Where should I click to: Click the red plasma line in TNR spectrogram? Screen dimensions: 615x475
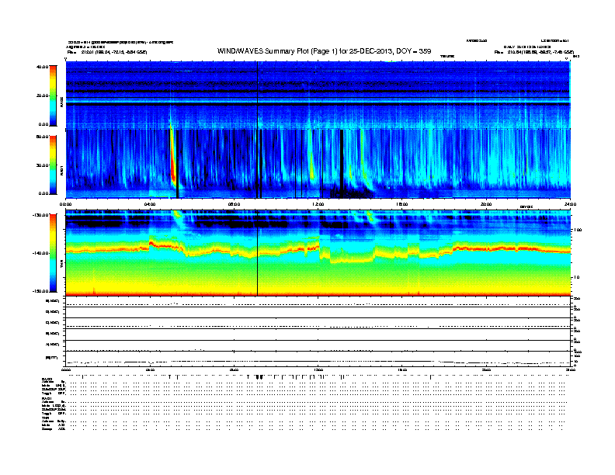click(318, 250)
